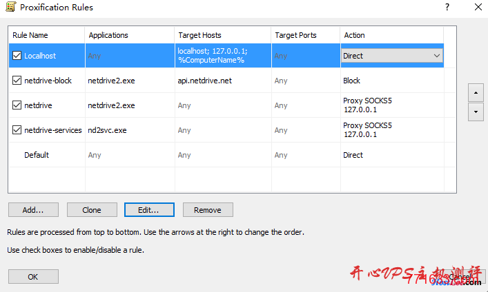Click the help question mark button
Viewport: 488px width, 292px height.
coord(447,8)
